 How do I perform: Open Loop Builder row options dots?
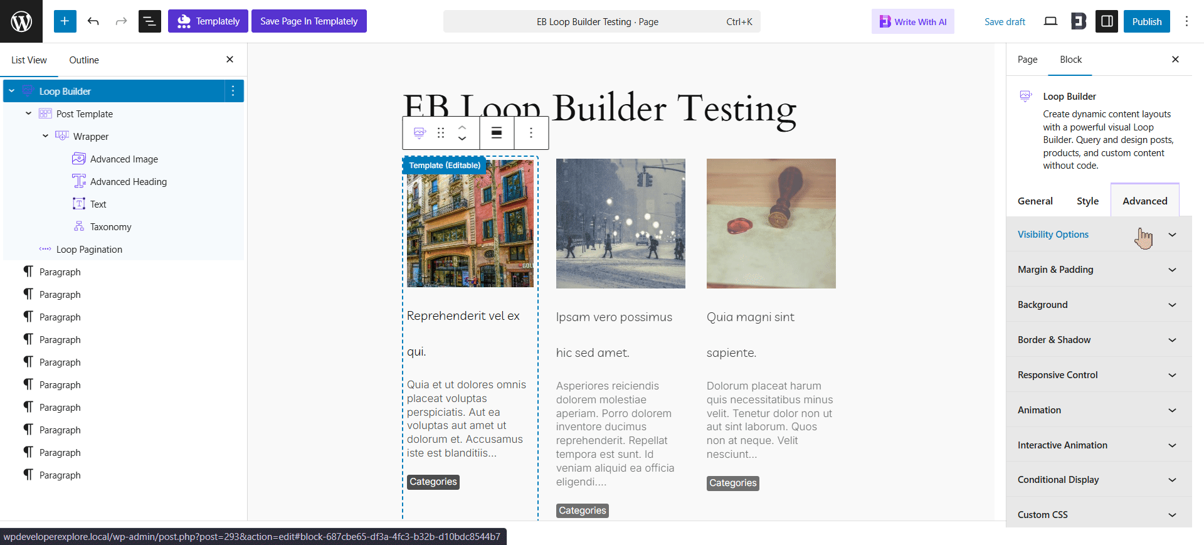[233, 91]
